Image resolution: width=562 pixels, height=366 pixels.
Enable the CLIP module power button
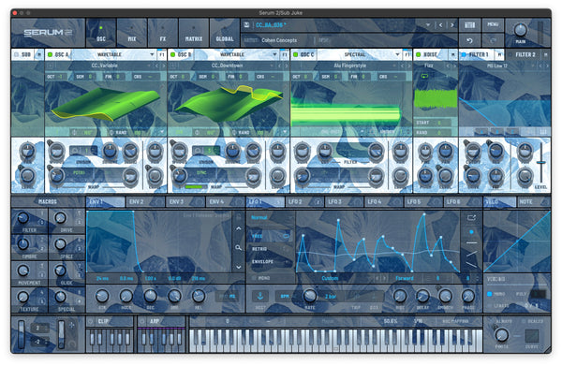click(91, 321)
